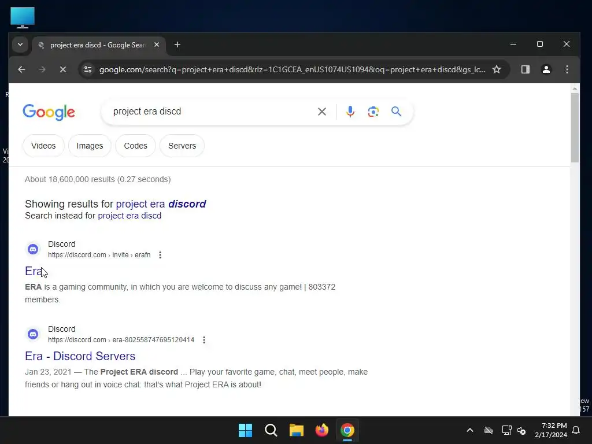Search by voice microphone icon

[x=350, y=112]
